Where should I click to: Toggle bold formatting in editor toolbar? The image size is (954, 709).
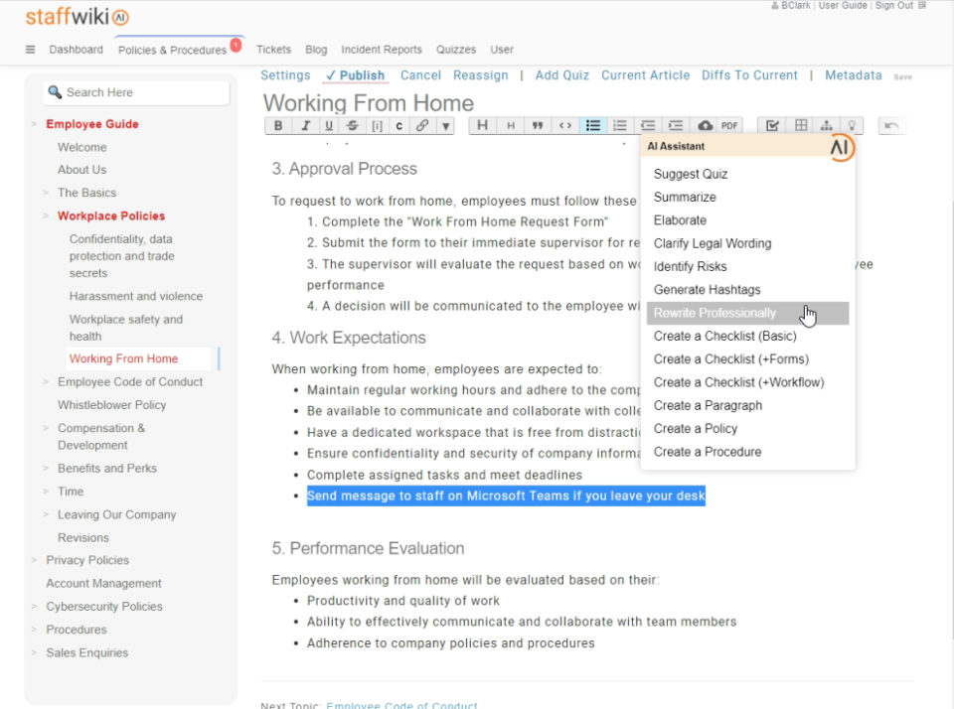[278, 126]
